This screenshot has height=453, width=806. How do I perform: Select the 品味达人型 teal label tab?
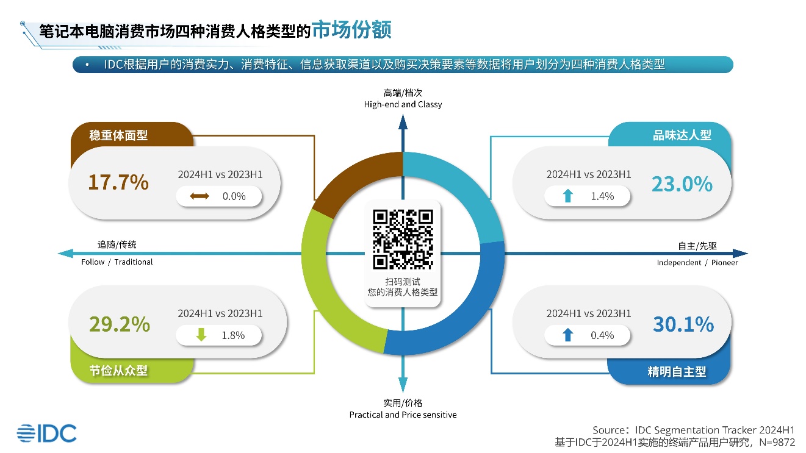coord(682,135)
